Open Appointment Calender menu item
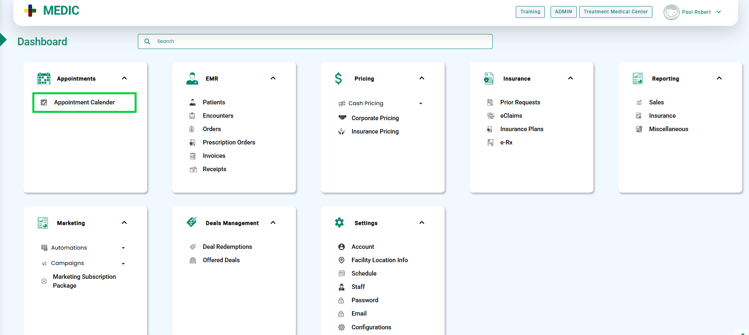 pyautogui.click(x=84, y=102)
